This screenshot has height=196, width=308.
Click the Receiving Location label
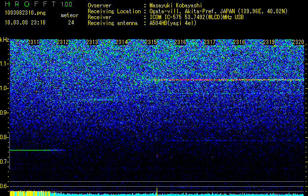click(x=114, y=11)
